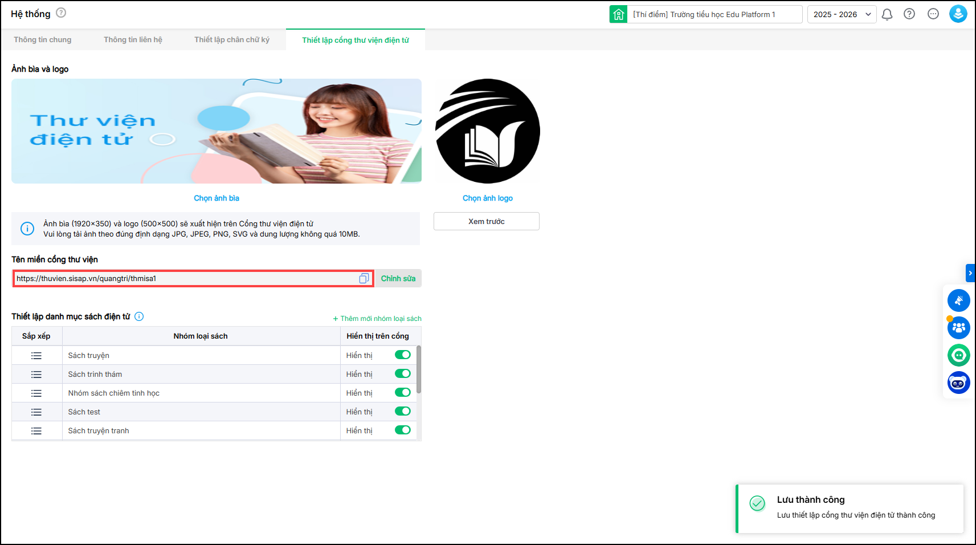The height and width of the screenshot is (545, 976).
Task: Toggle Sách test display on portal
Action: tap(402, 411)
